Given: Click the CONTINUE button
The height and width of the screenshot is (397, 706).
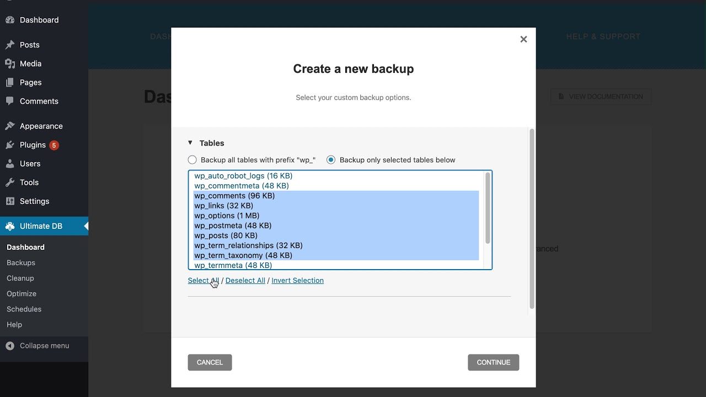Looking at the screenshot, I should [493, 362].
